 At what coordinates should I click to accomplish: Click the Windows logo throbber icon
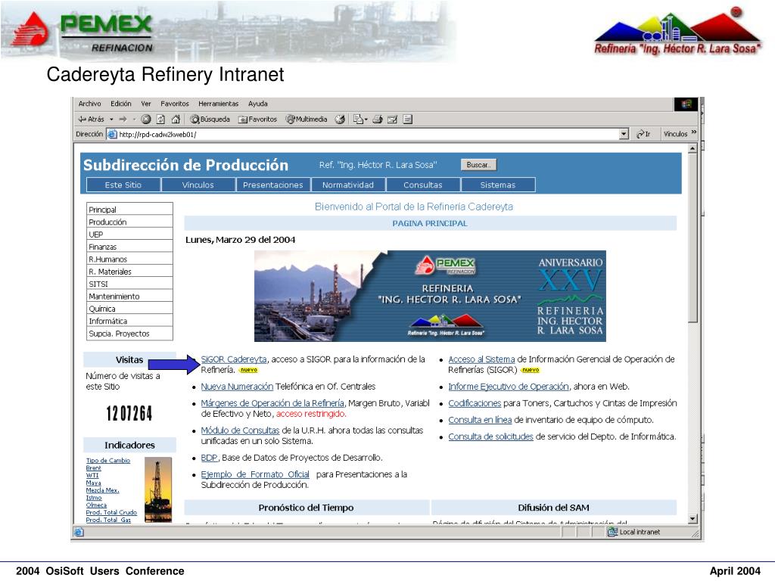coord(686,104)
